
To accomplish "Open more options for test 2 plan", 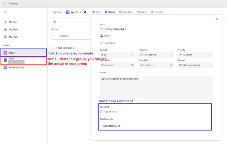I will tap(43, 53).
